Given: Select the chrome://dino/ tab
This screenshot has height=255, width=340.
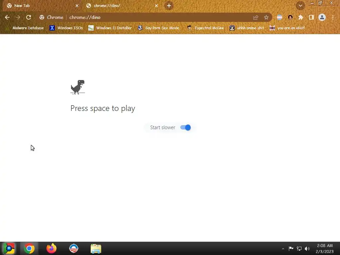Looking at the screenshot, I should click(x=122, y=6).
